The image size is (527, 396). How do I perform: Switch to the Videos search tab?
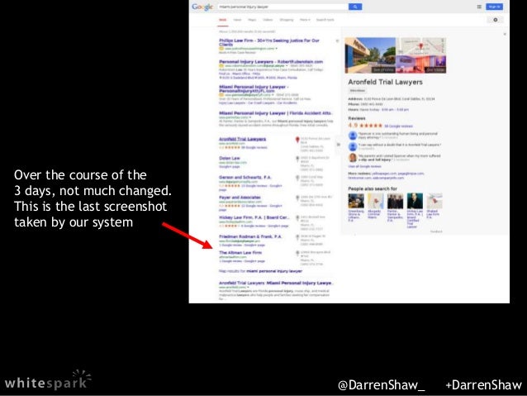tap(268, 20)
